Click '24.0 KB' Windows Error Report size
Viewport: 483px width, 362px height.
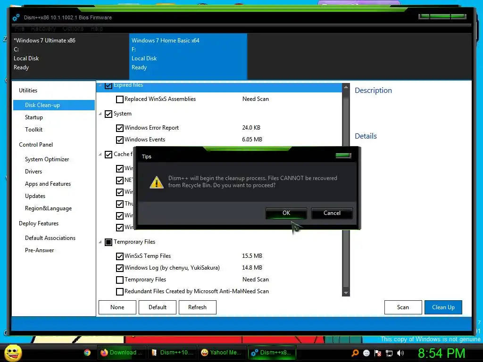(x=251, y=127)
